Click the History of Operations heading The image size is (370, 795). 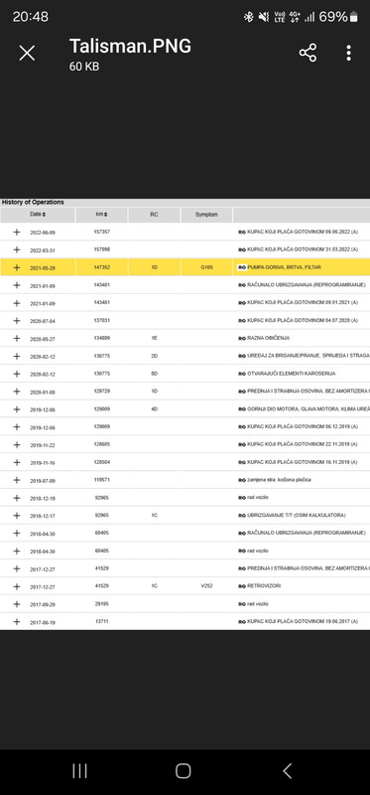(x=33, y=203)
